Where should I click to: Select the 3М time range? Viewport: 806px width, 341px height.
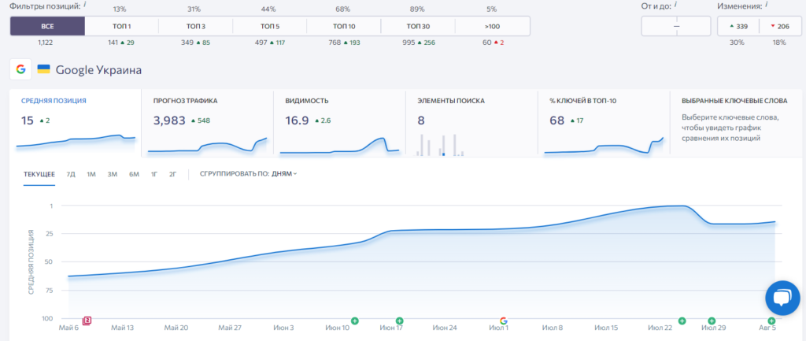[x=112, y=174]
